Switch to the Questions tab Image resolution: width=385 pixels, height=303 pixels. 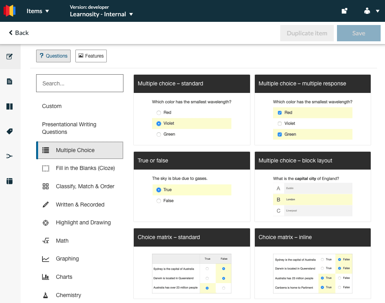point(53,56)
